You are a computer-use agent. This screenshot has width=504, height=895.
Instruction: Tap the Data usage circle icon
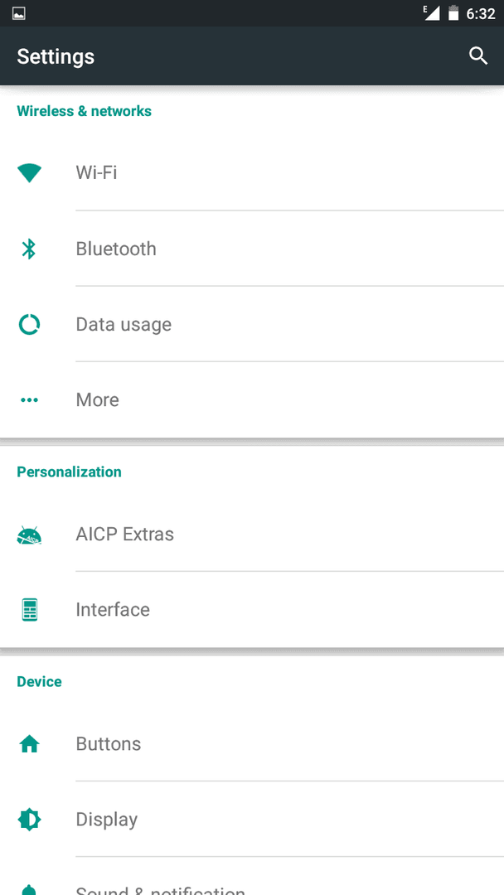(x=29, y=324)
